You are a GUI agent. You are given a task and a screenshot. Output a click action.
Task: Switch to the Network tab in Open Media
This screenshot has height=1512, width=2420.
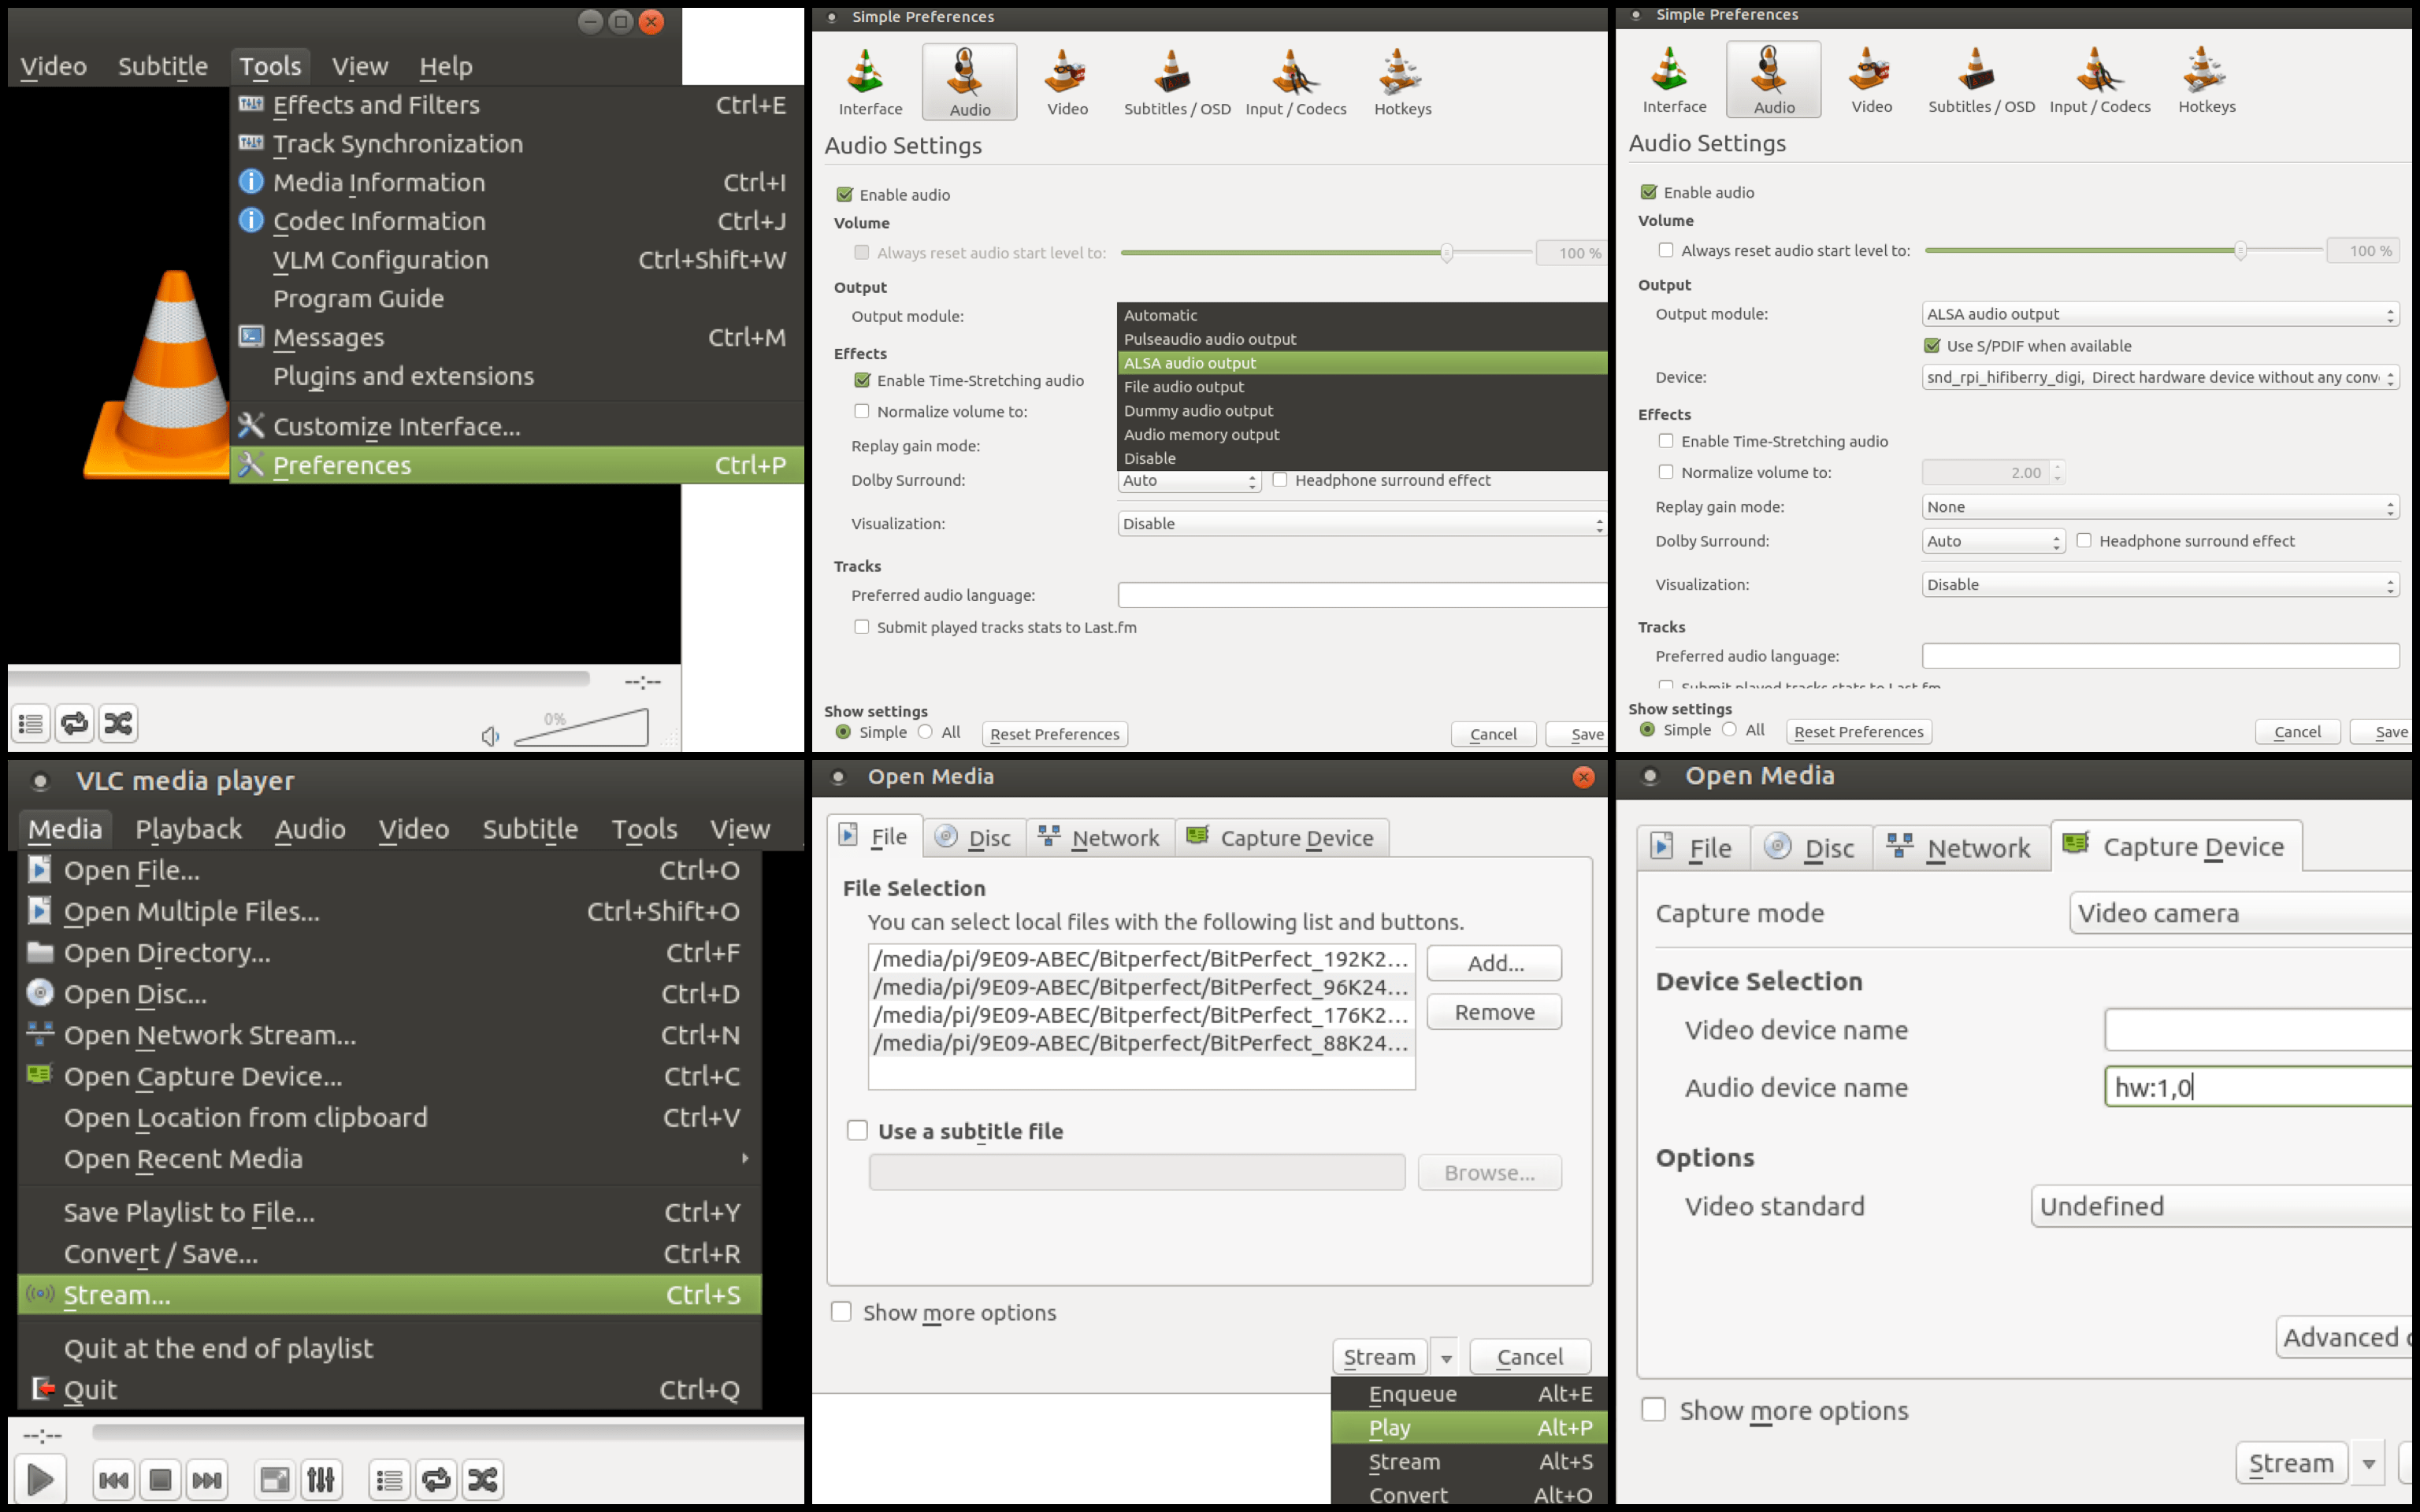click(x=1100, y=837)
